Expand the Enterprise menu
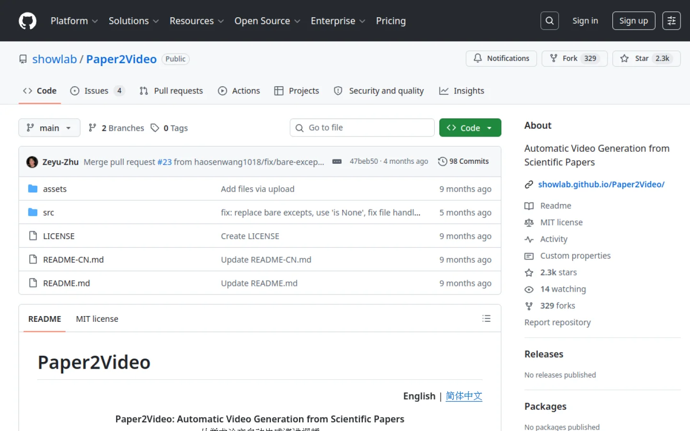The width and height of the screenshot is (690, 431). [x=338, y=21]
